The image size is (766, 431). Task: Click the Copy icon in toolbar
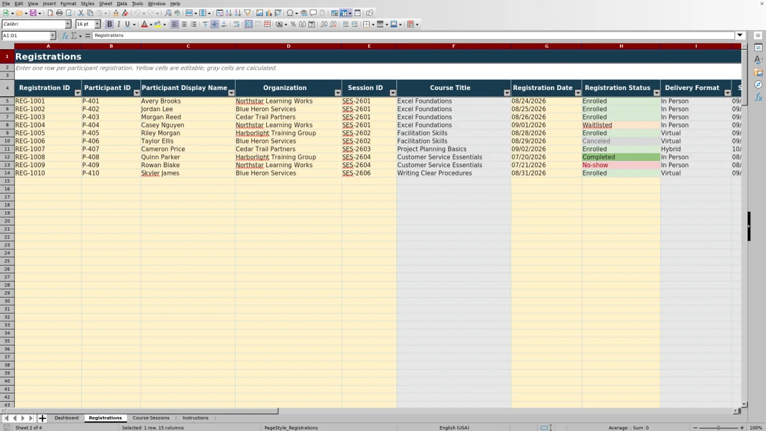[90, 13]
